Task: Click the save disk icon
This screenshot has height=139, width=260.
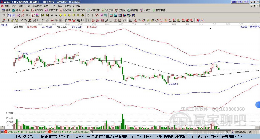Action: click(124, 15)
